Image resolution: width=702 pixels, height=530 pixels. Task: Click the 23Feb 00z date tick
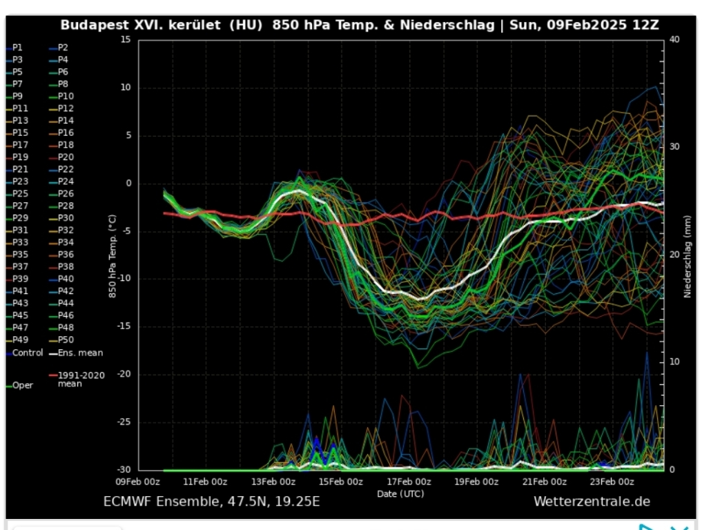click(611, 482)
